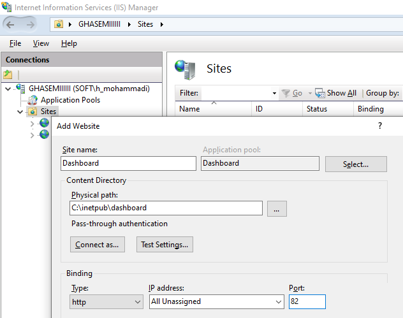
Task: Click the Forward navigation arrow
Action: click(31, 25)
